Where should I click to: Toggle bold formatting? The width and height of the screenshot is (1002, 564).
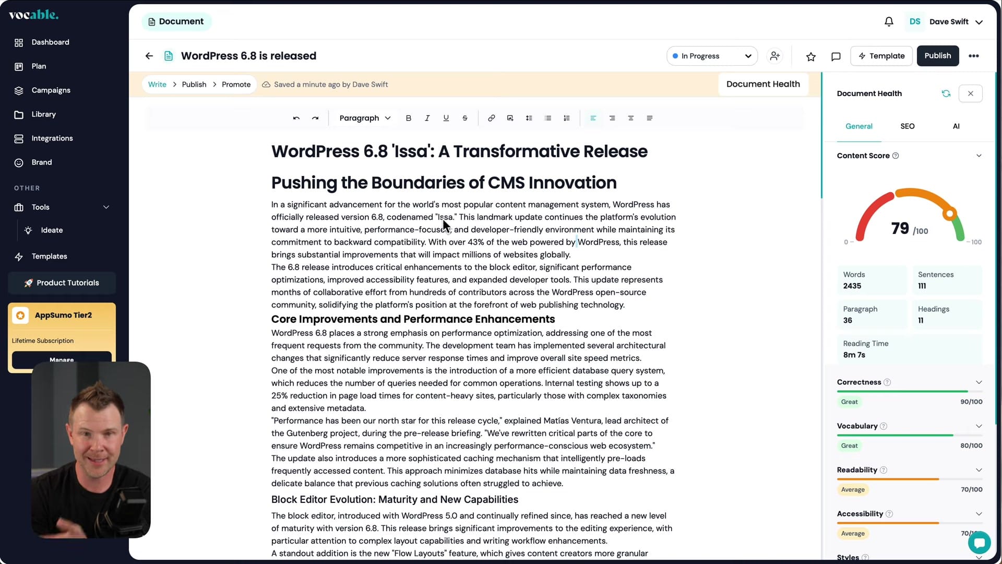click(x=409, y=118)
